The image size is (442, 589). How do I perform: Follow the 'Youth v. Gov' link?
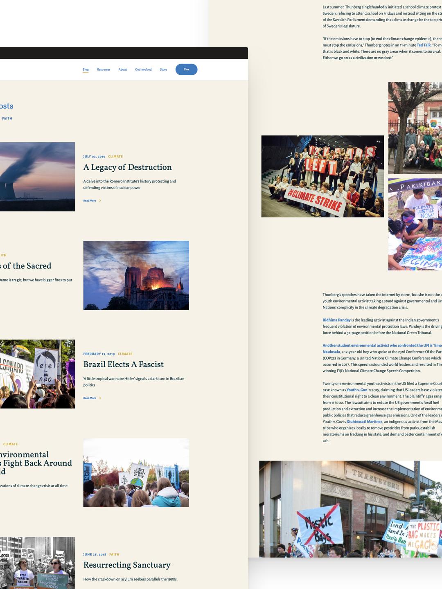click(x=356, y=390)
